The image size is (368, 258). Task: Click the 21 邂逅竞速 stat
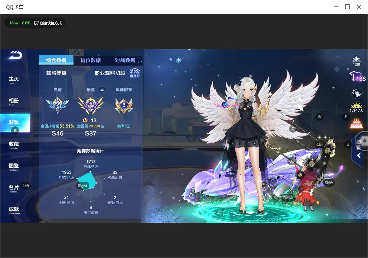tap(66, 200)
